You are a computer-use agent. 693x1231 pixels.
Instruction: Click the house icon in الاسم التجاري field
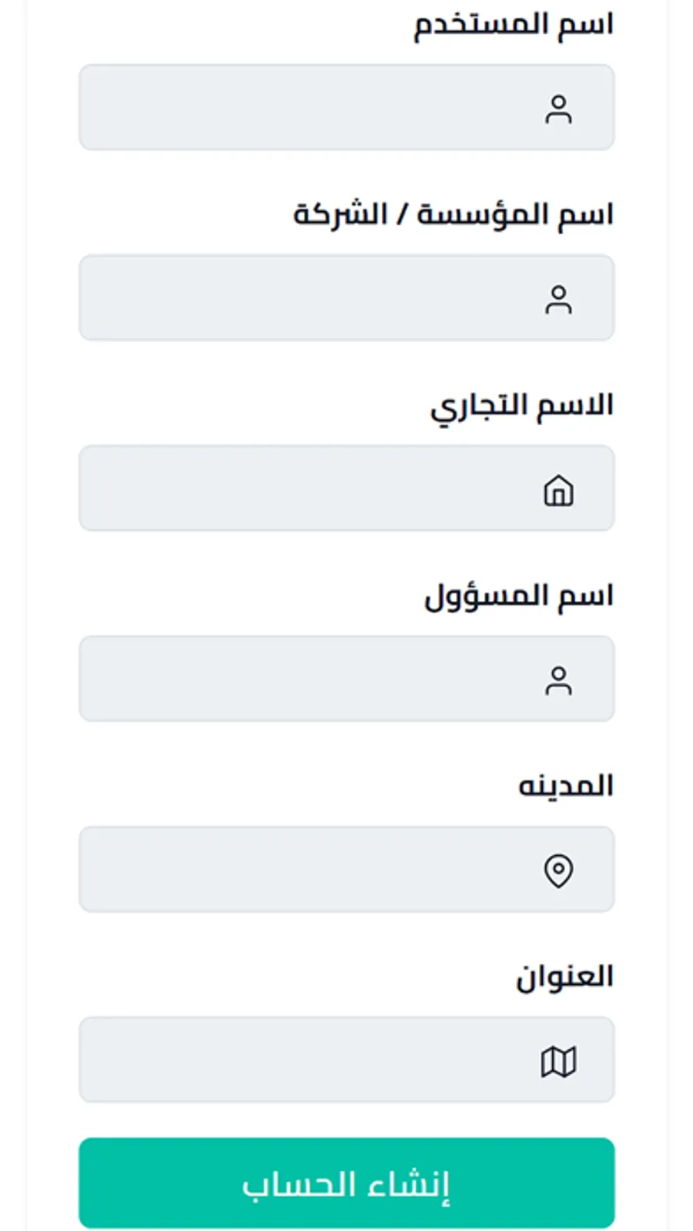click(558, 490)
